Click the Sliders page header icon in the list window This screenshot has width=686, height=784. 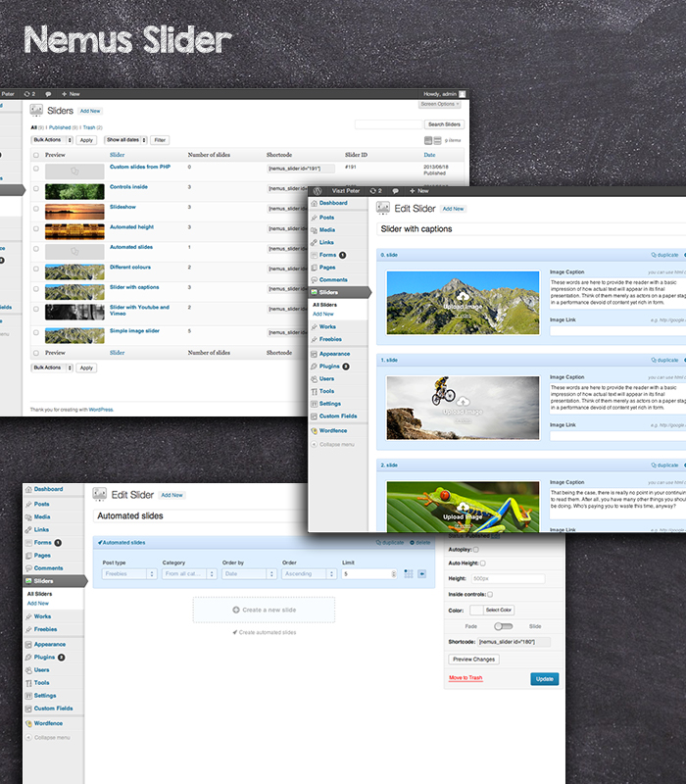click(36, 111)
